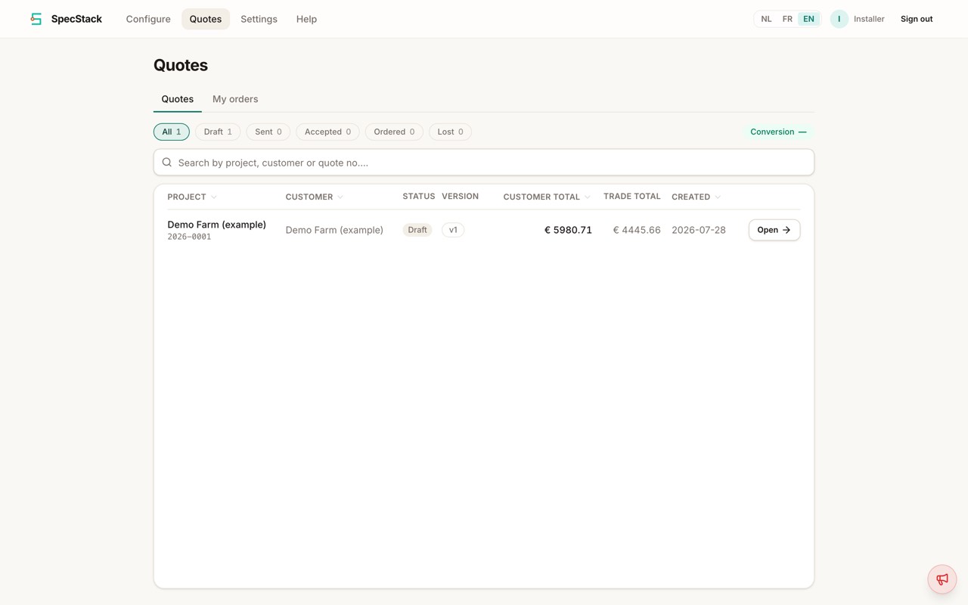Click the SpecStack brand name

pyautogui.click(x=76, y=19)
